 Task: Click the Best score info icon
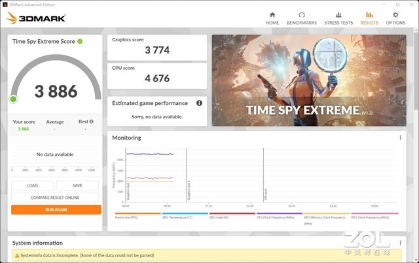tap(91, 121)
